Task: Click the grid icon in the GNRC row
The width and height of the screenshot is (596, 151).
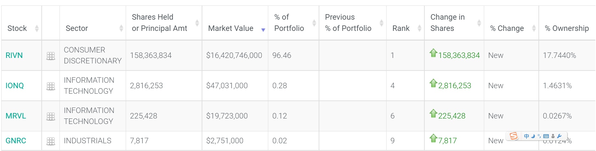Action: tap(51, 141)
